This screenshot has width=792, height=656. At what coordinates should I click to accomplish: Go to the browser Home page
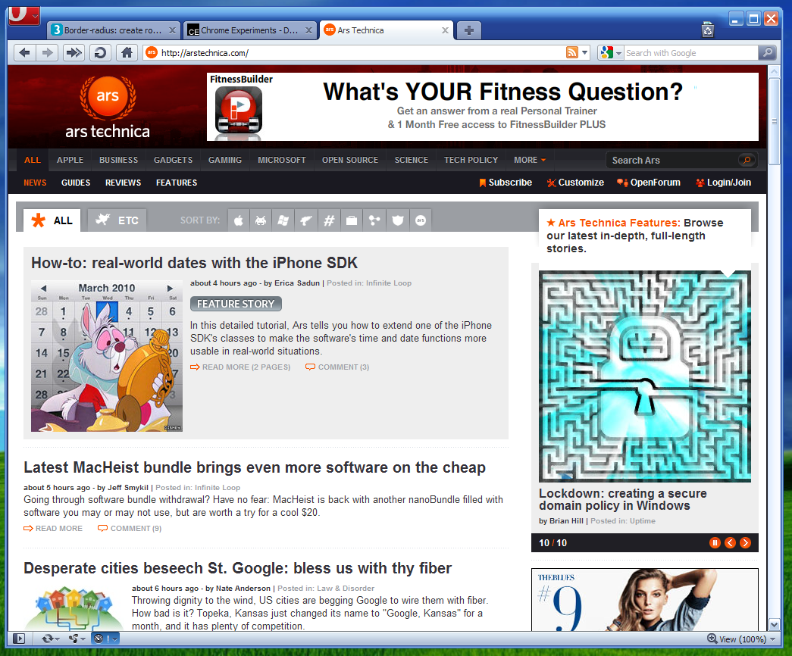(x=127, y=52)
